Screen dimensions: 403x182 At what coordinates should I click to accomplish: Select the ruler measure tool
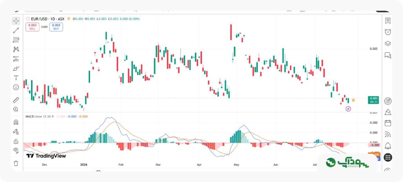click(16, 100)
